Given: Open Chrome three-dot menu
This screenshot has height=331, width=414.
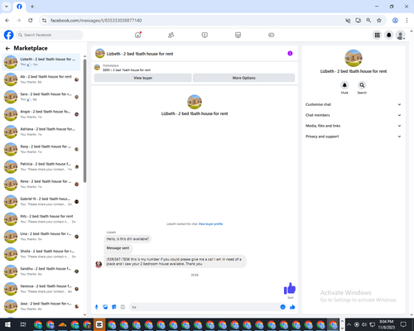Looking at the screenshot, I should tap(407, 21).
